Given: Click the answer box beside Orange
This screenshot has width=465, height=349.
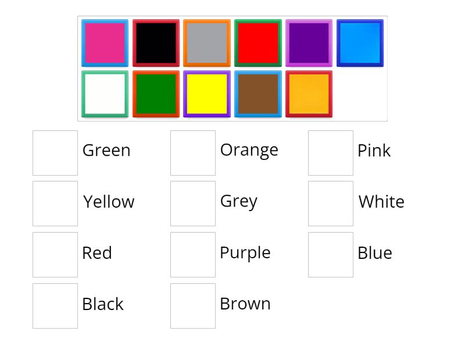Looking at the screenshot, I should tap(192, 152).
